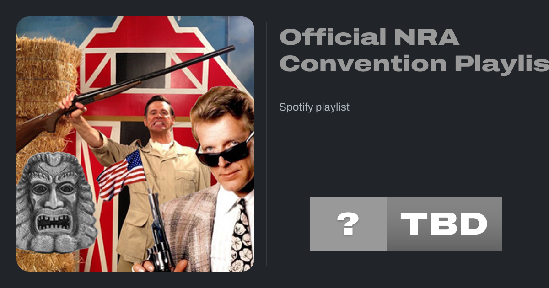Click the question mark score box
549x288 pixels.
click(348, 224)
